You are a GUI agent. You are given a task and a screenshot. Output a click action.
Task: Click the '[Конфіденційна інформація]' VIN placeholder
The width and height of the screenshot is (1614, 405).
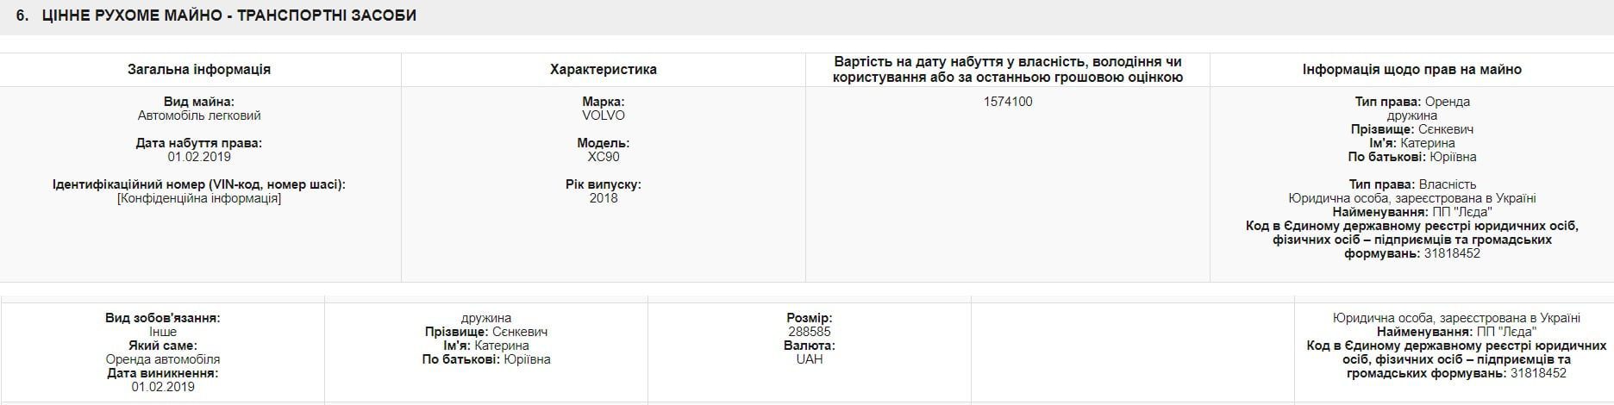click(199, 198)
